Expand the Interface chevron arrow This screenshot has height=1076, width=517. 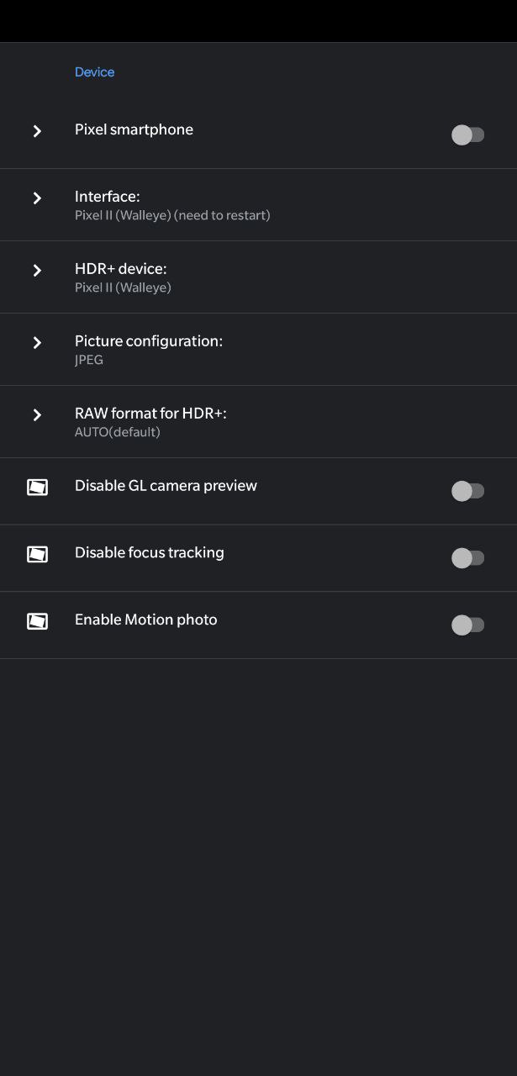pyautogui.click(x=37, y=198)
